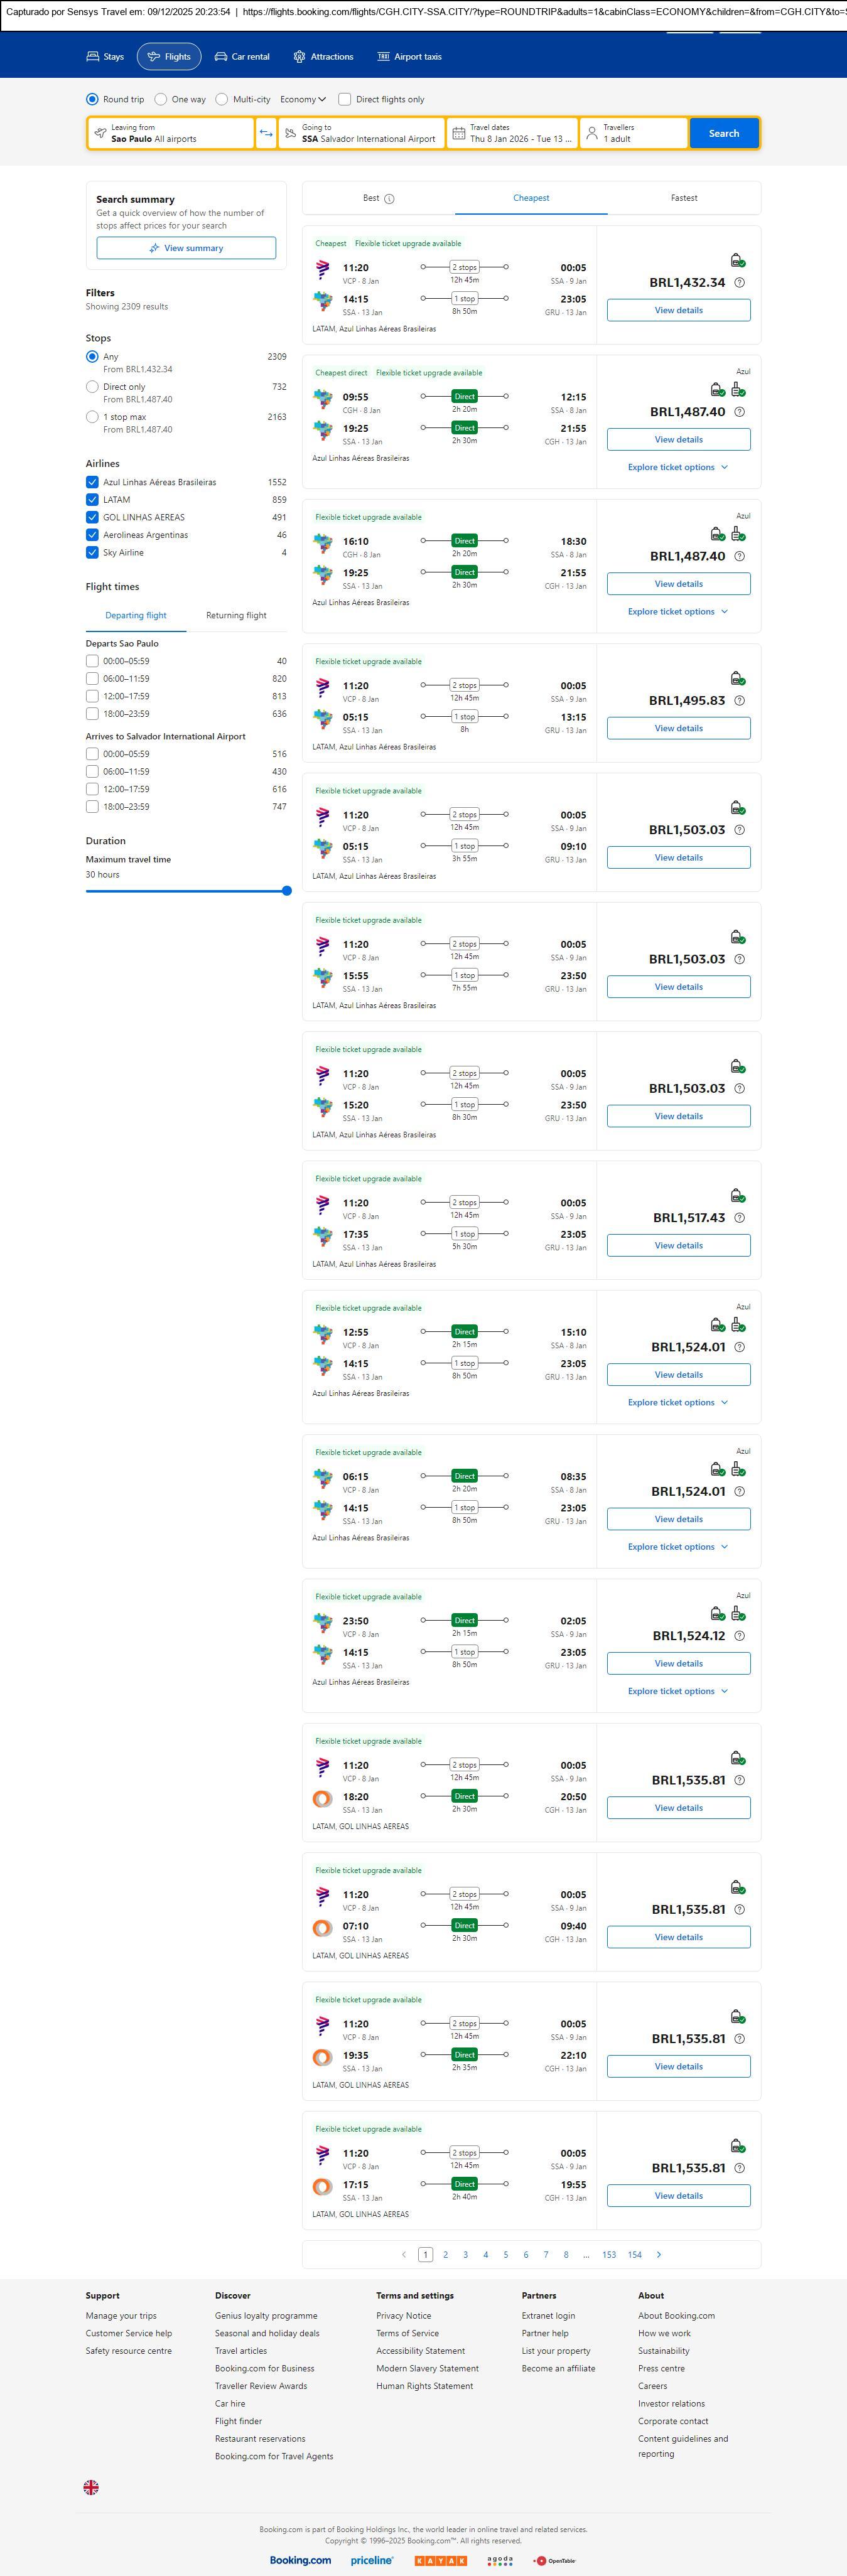
Task: Expand Explore ticket options for 09:55 Azul flight
Action: pyautogui.click(x=678, y=467)
